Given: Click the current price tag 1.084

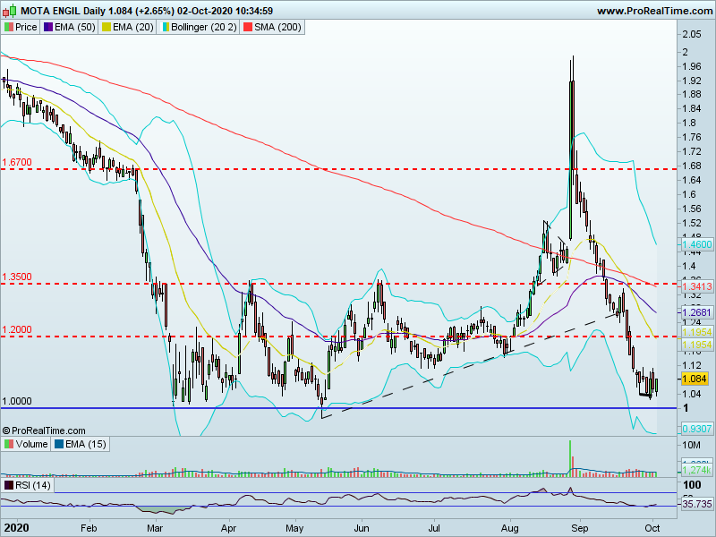Looking at the screenshot, I should (x=695, y=379).
